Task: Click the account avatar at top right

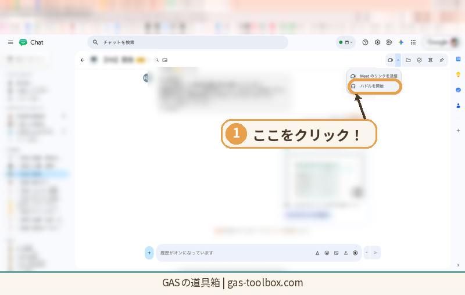Action: 455,42
